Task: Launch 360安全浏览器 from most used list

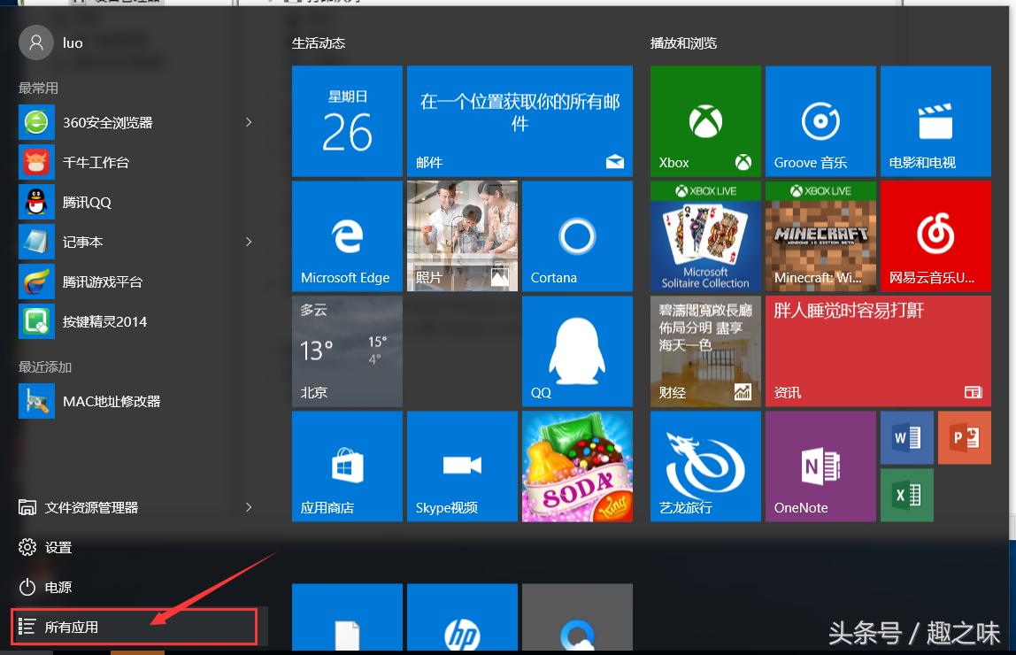Action: click(x=136, y=122)
